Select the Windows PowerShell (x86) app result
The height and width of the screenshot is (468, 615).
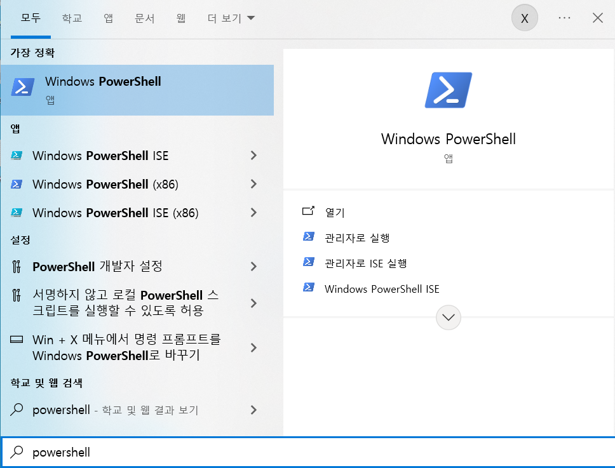pyautogui.click(x=137, y=184)
